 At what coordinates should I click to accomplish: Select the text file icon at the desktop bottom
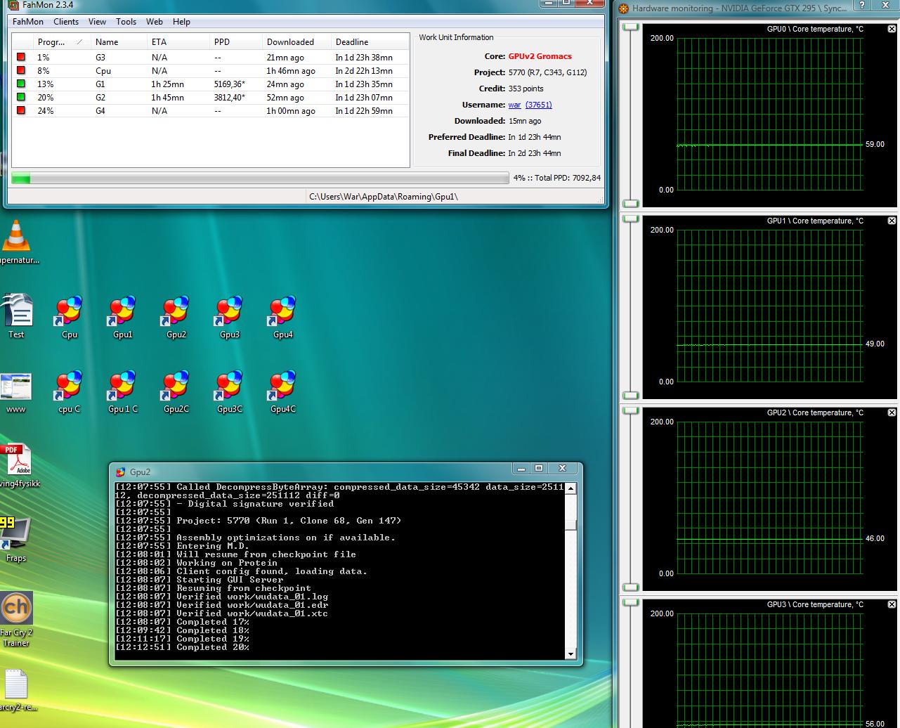tap(16, 690)
